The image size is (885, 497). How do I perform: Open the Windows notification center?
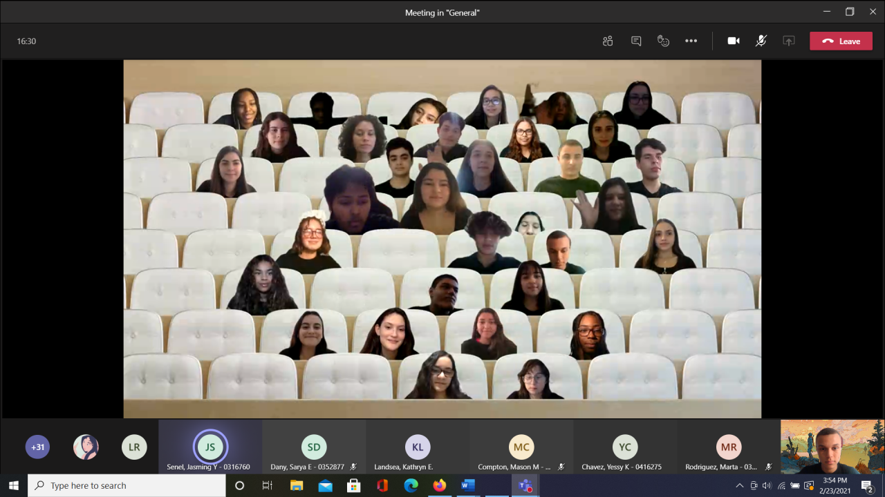click(x=868, y=485)
